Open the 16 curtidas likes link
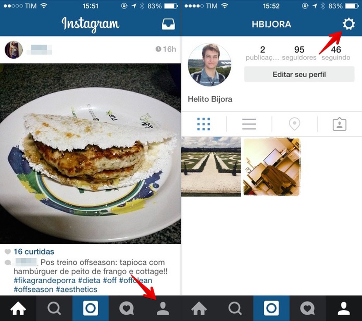This screenshot has width=362, height=321. [34, 252]
